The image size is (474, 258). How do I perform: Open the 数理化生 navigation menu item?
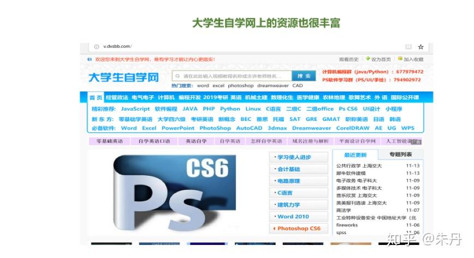[282, 97]
